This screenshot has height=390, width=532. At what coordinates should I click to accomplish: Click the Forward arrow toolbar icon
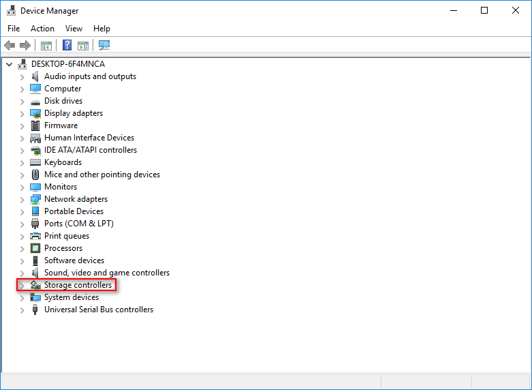pos(25,45)
